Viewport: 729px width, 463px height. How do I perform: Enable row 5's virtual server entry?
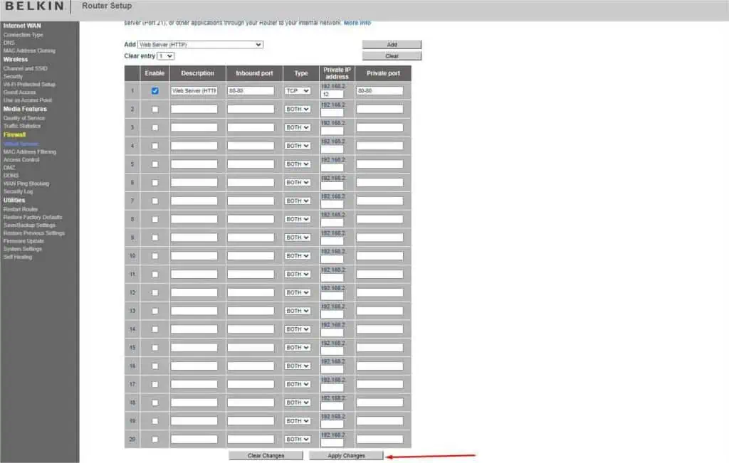click(x=154, y=164)
